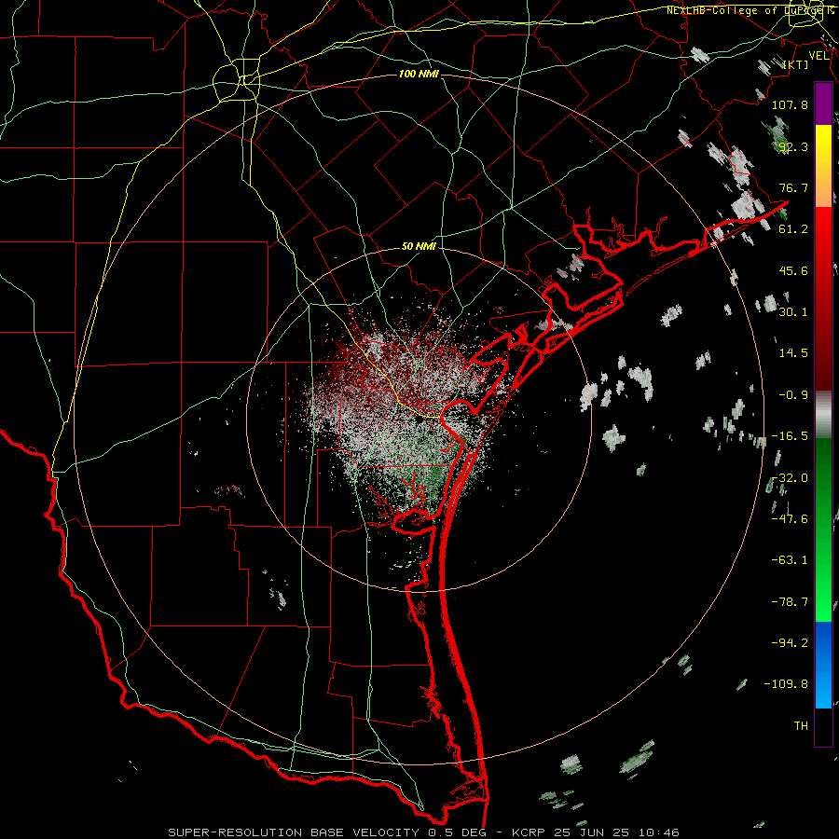Click the [KT] units label

pos(796,64)
